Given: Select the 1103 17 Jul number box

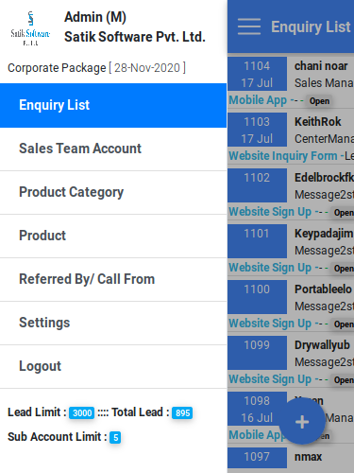Looking at the screenshot, I should click(x=257, y=130).
